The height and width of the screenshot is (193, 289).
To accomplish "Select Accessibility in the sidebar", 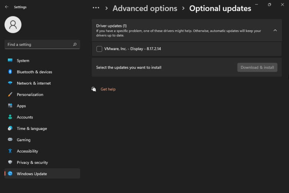I will pyautogui.click(x=27, y=151).
